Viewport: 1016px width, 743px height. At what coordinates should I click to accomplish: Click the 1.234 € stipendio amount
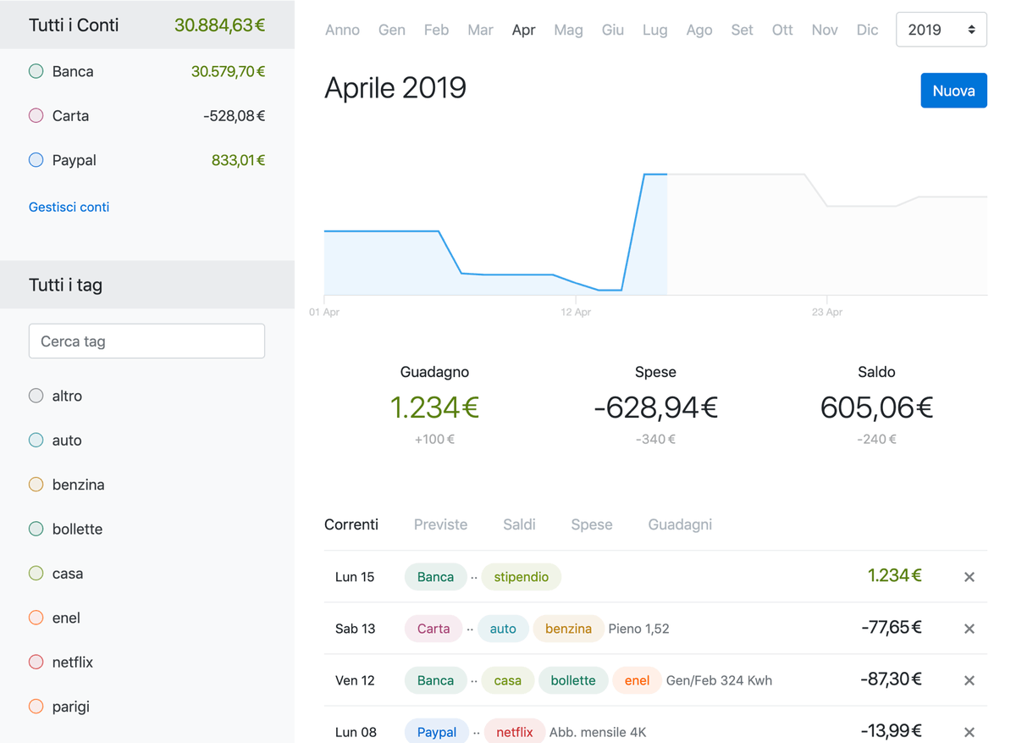[x=895, y=576]
